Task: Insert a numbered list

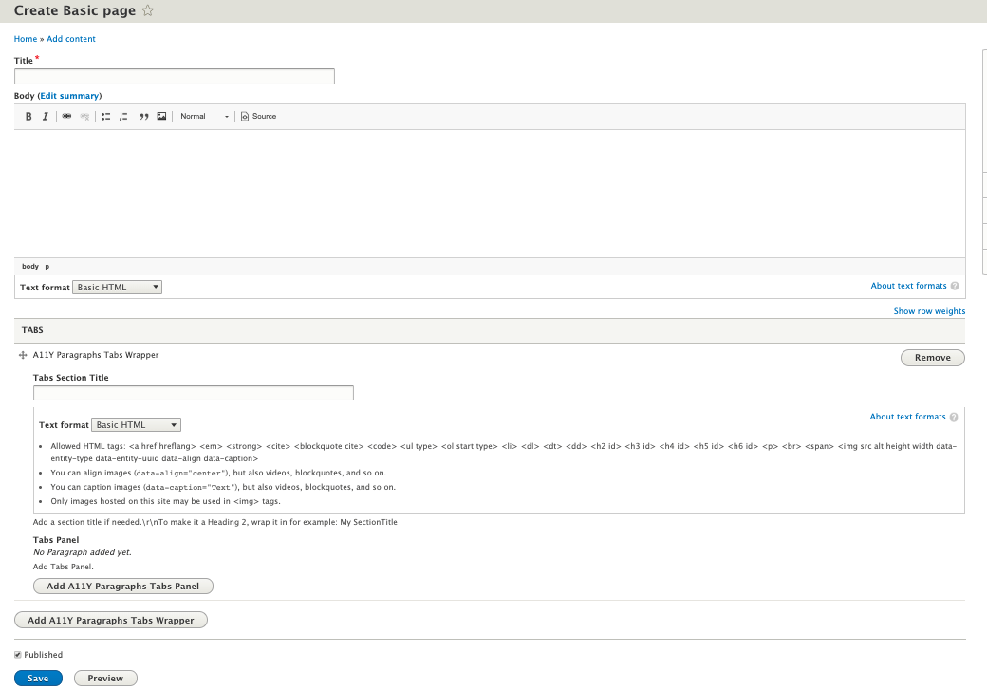Action: coord(123,116)
